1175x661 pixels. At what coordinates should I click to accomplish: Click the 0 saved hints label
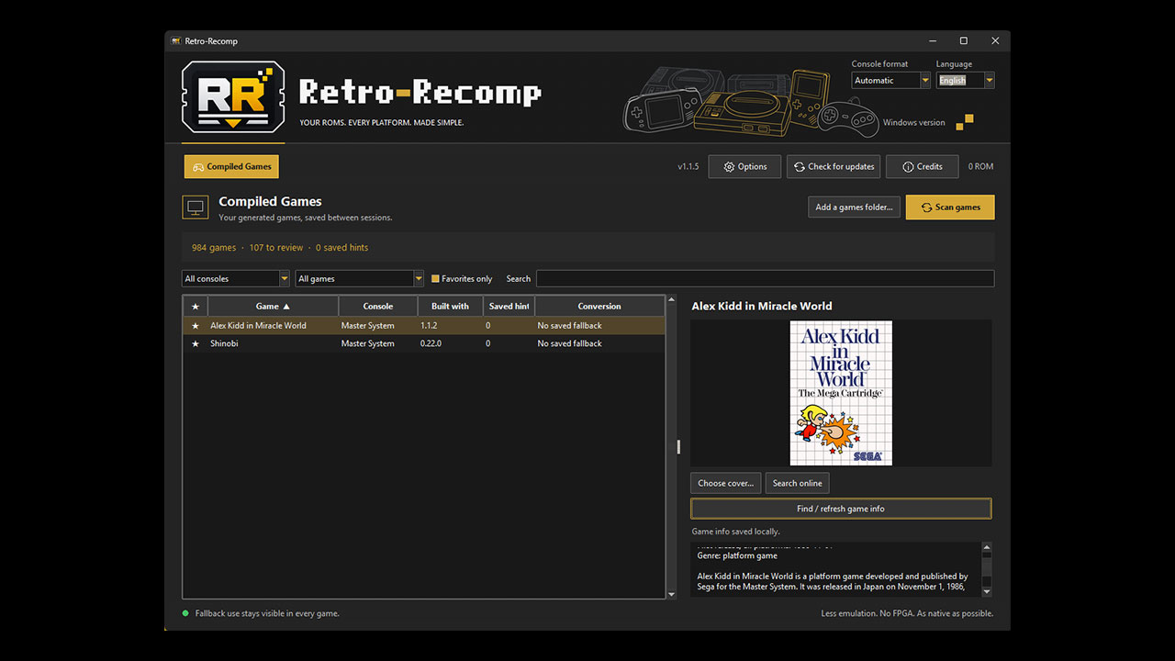pyautogui.click(x=341, y=248)
